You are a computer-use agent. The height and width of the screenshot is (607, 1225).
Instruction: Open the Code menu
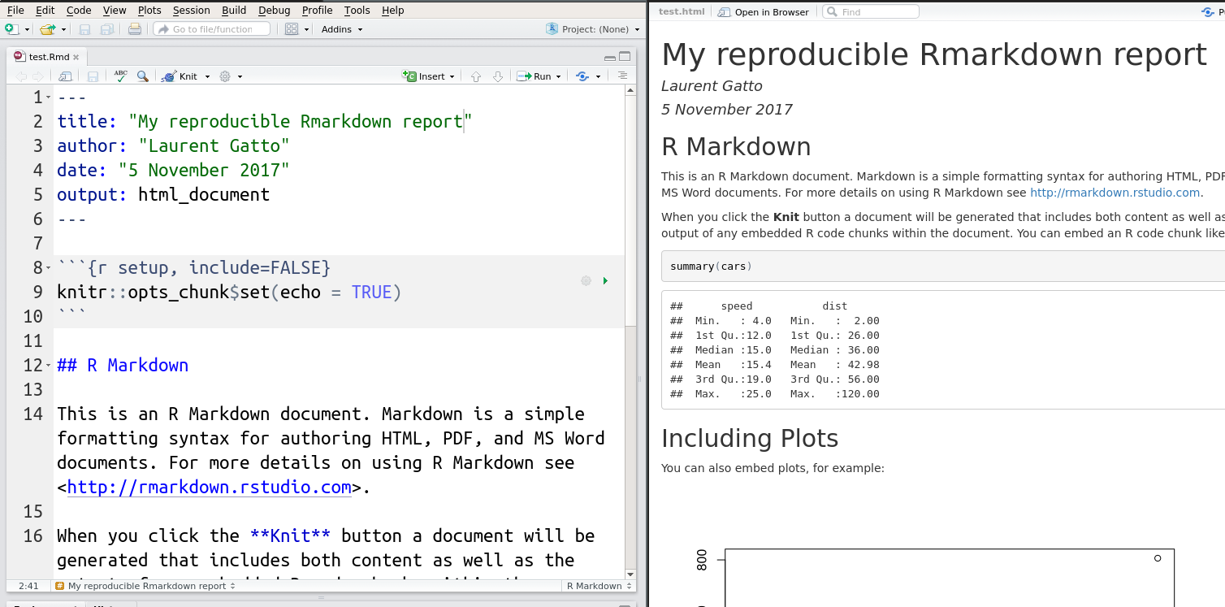(79, 10)
